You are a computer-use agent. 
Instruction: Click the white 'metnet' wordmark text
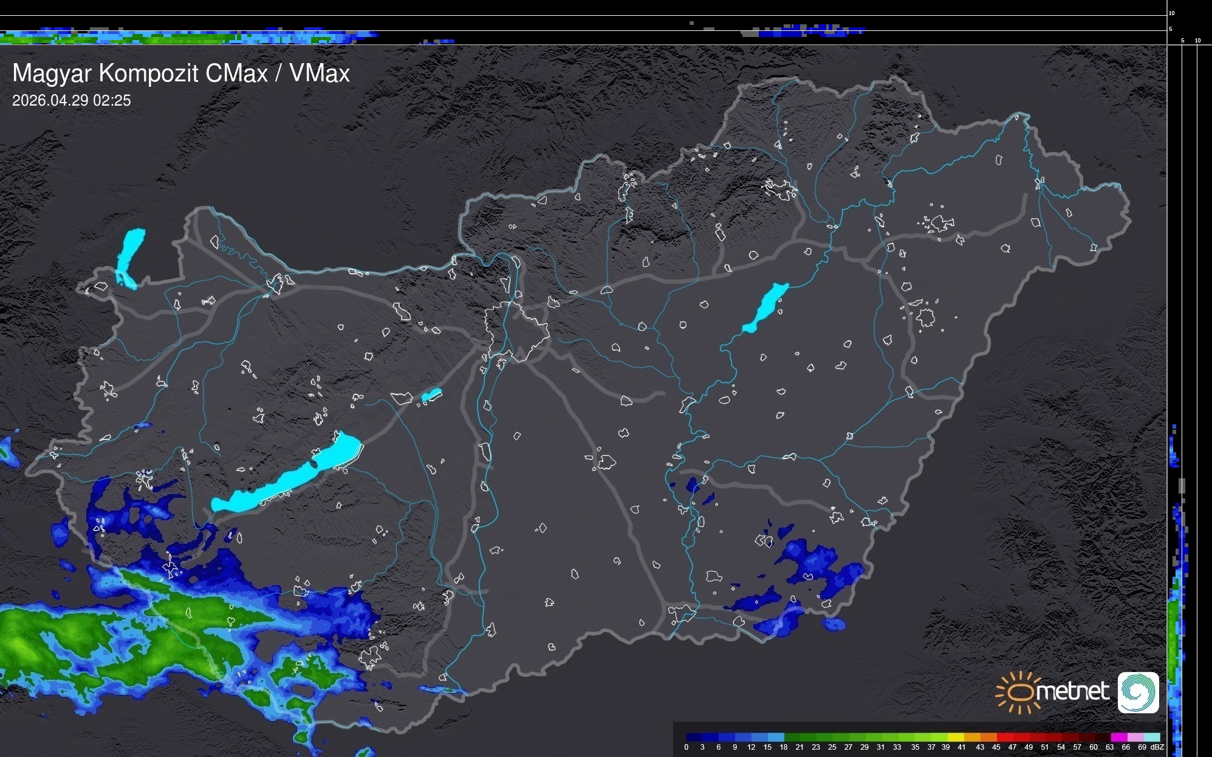coord(1072,691)
